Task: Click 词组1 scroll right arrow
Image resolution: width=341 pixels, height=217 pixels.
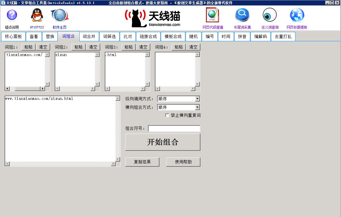Action: (x=43, y=89)
